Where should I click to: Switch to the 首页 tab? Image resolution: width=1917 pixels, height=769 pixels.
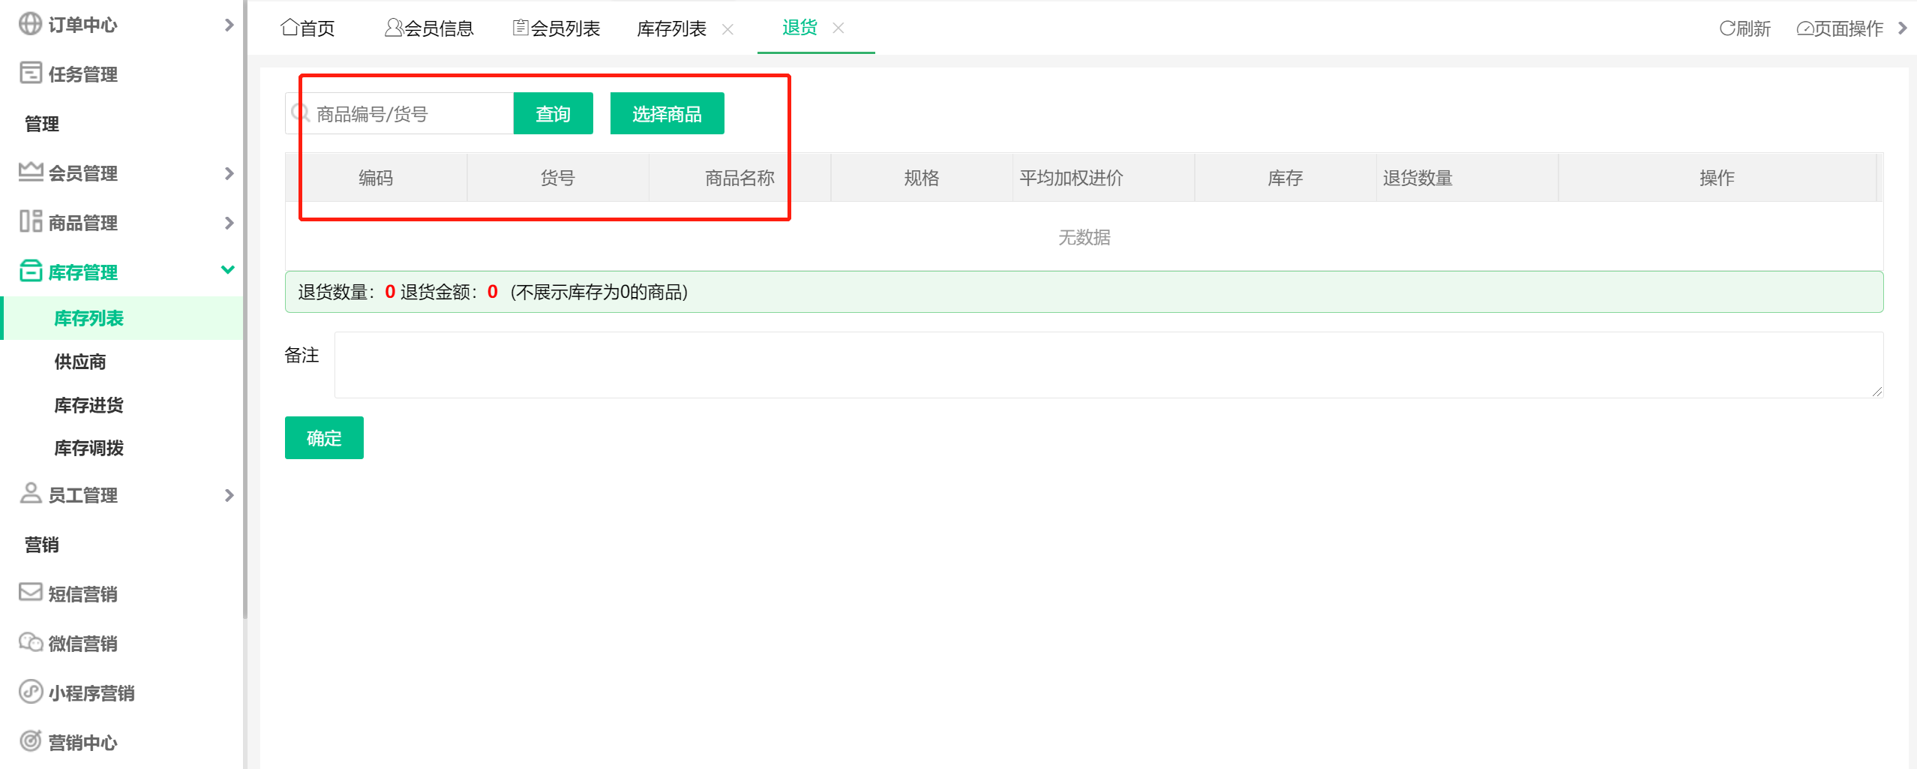tap(306, 27)
